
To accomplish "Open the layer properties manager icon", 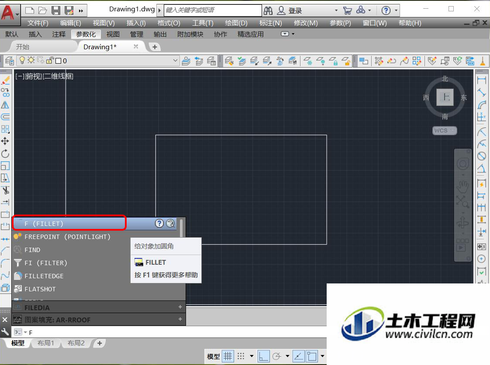I will (x=9, y=61).
